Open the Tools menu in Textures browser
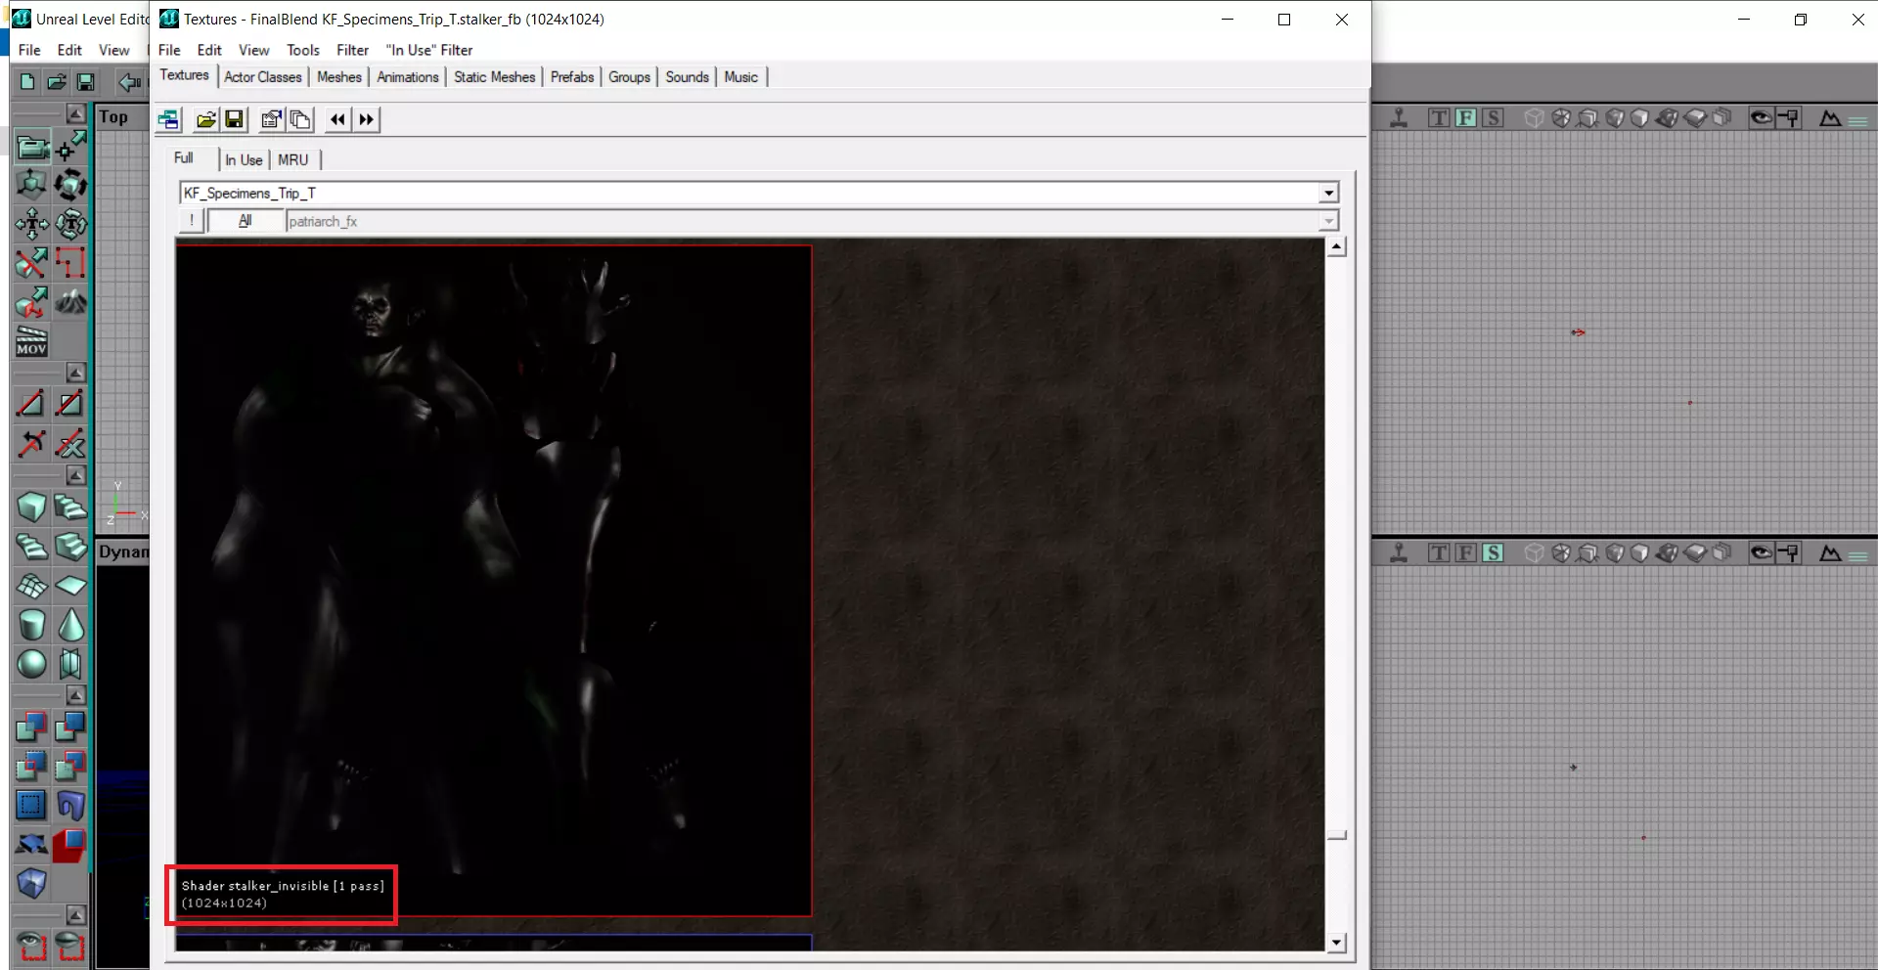 point(303,50)
